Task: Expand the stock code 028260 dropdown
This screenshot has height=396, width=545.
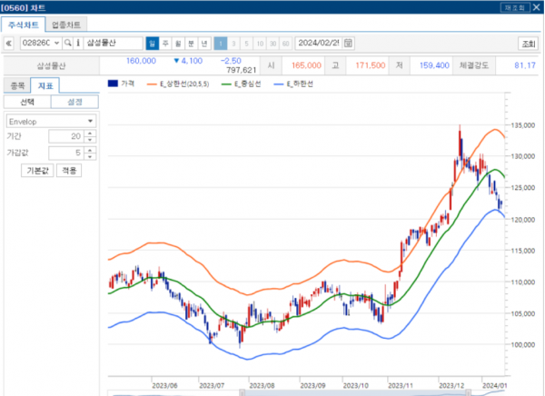Action: [x=57, y=43]
